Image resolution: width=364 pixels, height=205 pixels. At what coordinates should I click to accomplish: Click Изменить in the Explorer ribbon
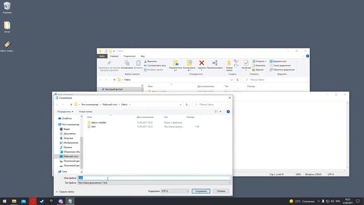(x=259, y=65)
